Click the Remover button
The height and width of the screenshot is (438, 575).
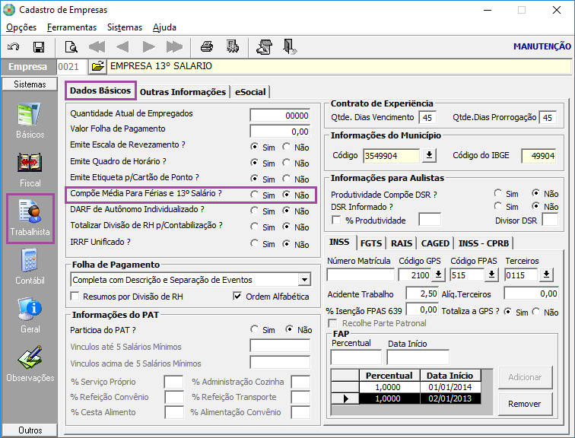[525, 404]
